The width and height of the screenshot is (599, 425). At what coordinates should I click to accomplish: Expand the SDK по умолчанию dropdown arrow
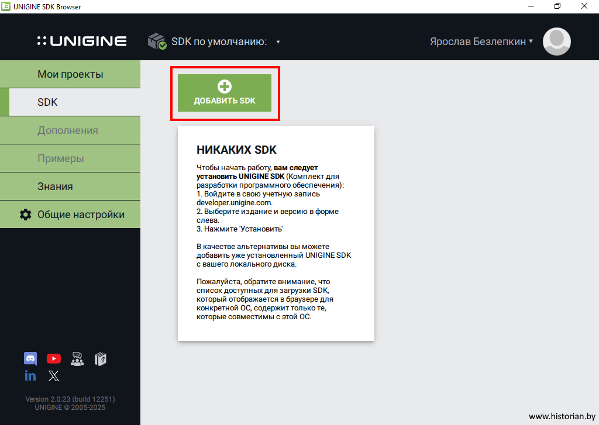point(278,42)
